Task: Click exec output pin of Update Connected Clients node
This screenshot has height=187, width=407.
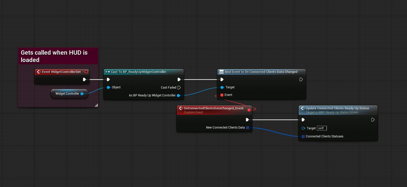Action: [x=373, y=120]
